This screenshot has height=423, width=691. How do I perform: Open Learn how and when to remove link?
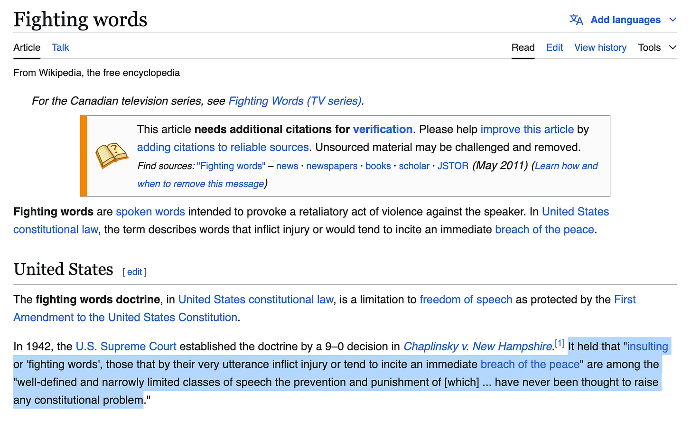coord(566,166)
